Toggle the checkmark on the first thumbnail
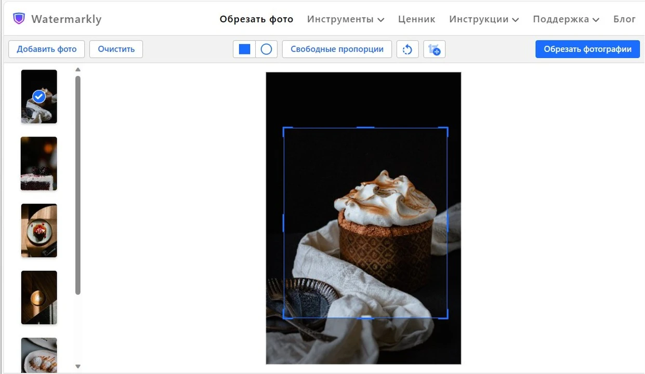Image resolution: width=645 pixels, height=374 pixels. point(39,97)
